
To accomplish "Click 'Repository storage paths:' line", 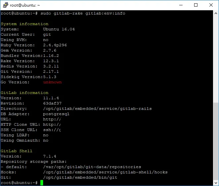I will point(34,162).
